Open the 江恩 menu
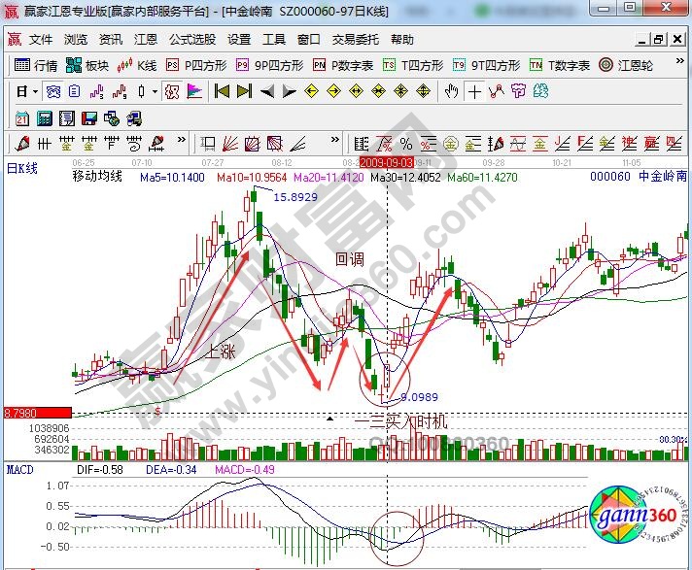The width and height of the screenshot is (692, 570). tap(146, 40)
